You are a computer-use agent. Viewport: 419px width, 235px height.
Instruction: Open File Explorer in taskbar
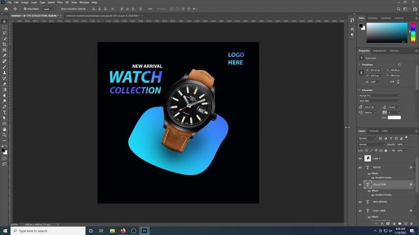click(x=112, y=230)
